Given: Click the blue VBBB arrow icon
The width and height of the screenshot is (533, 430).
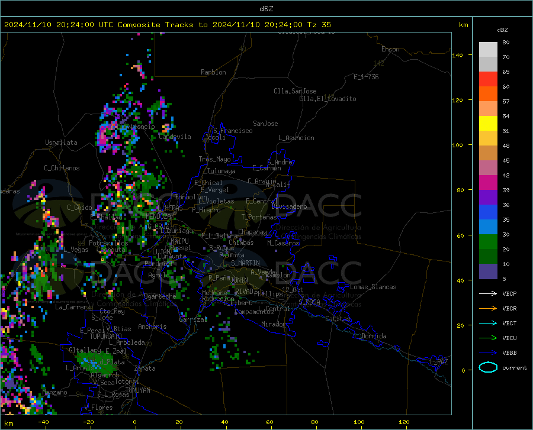Looking at the screenshot, I should (x=488, y=353).
